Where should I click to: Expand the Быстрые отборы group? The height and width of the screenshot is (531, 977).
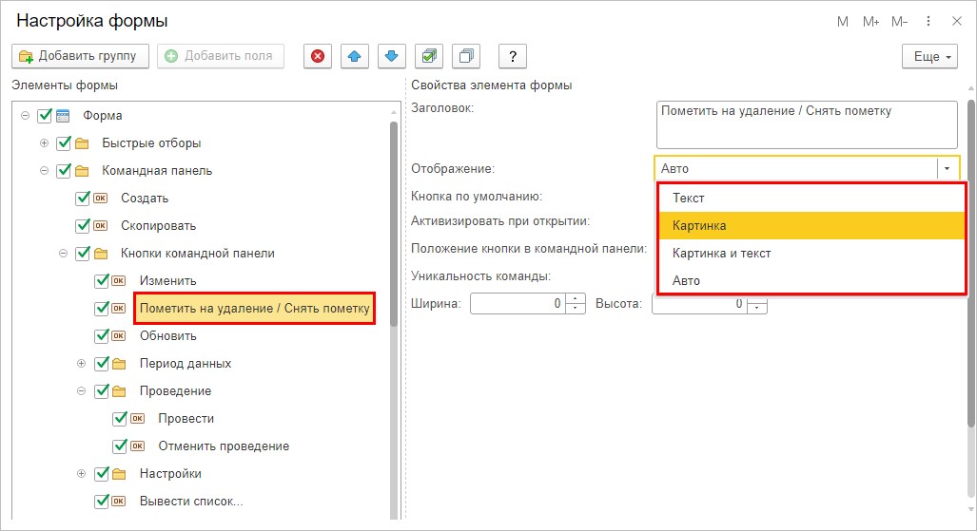44,143
